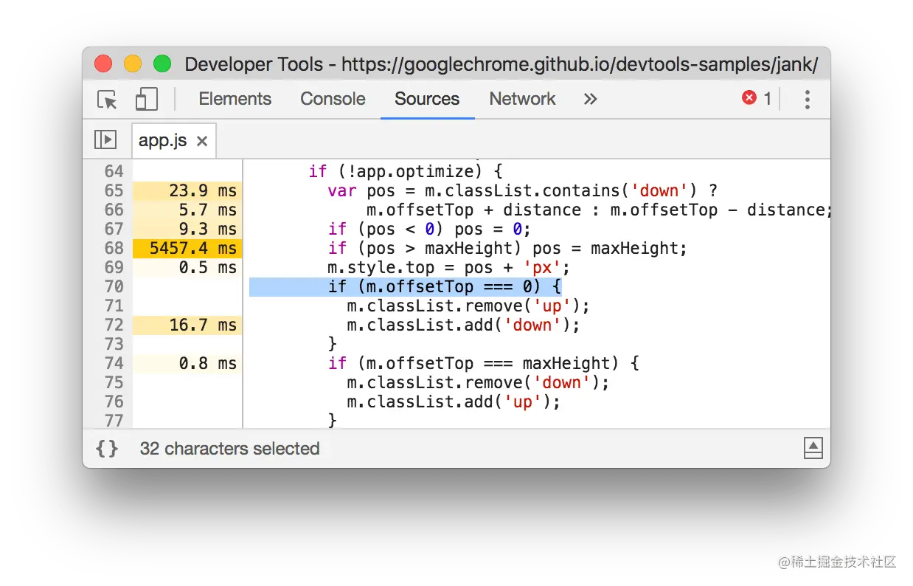Toggle the device toolbar icon
The image size is (913, 586).
(x=147, y=99)
